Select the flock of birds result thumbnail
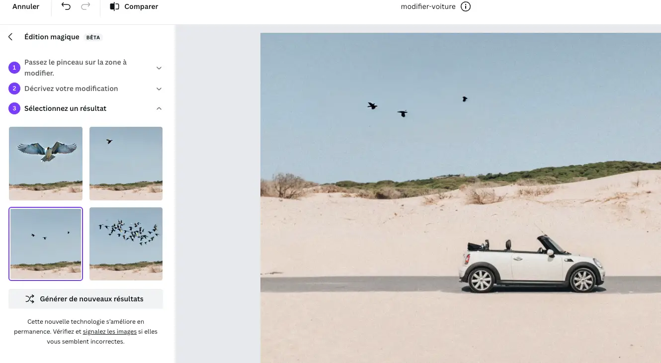 (126, 244)
